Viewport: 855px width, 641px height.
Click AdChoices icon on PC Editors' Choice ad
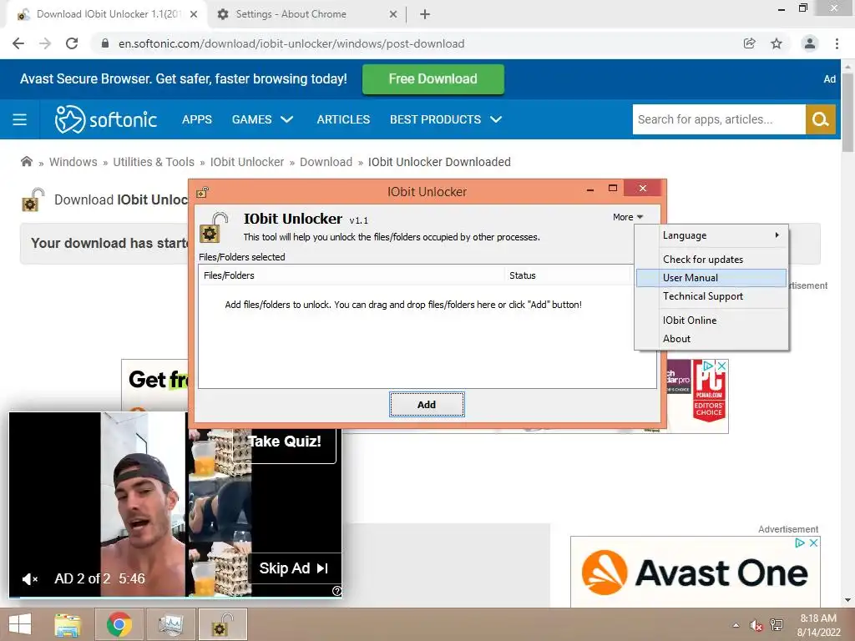[708, 366]
